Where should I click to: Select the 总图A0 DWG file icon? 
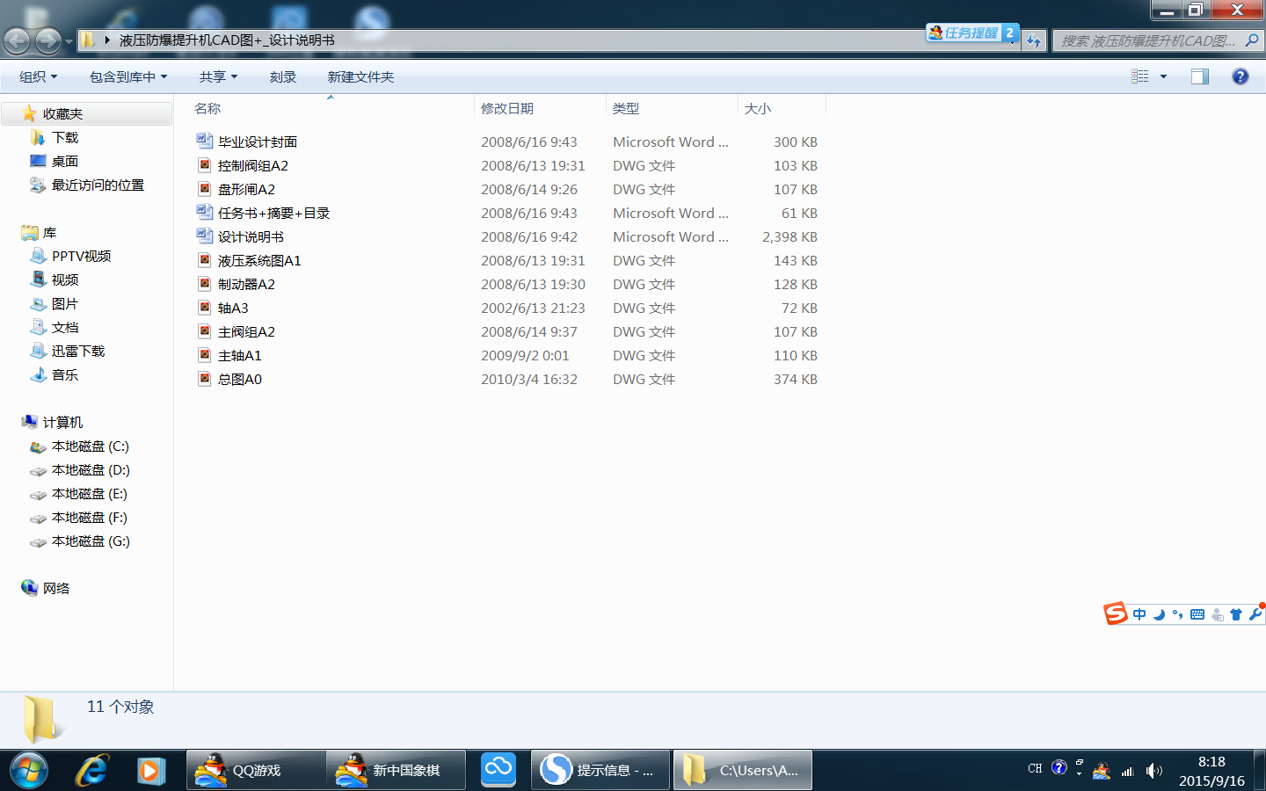tap(205, 379)
